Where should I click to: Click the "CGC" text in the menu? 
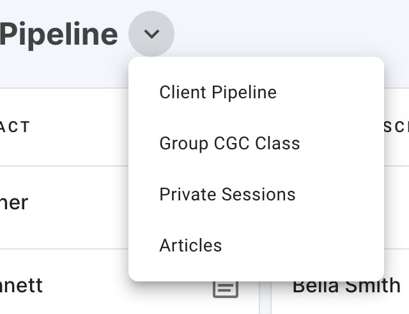click(231, 144)
